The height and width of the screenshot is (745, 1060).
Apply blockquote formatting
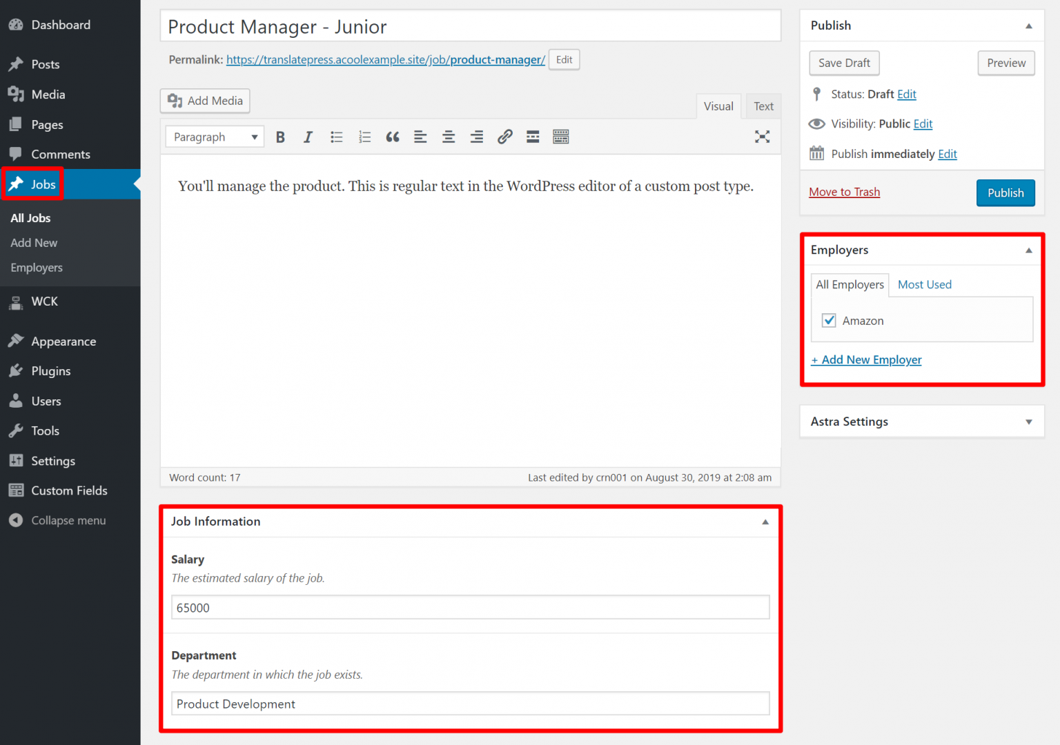pos(393,137)
